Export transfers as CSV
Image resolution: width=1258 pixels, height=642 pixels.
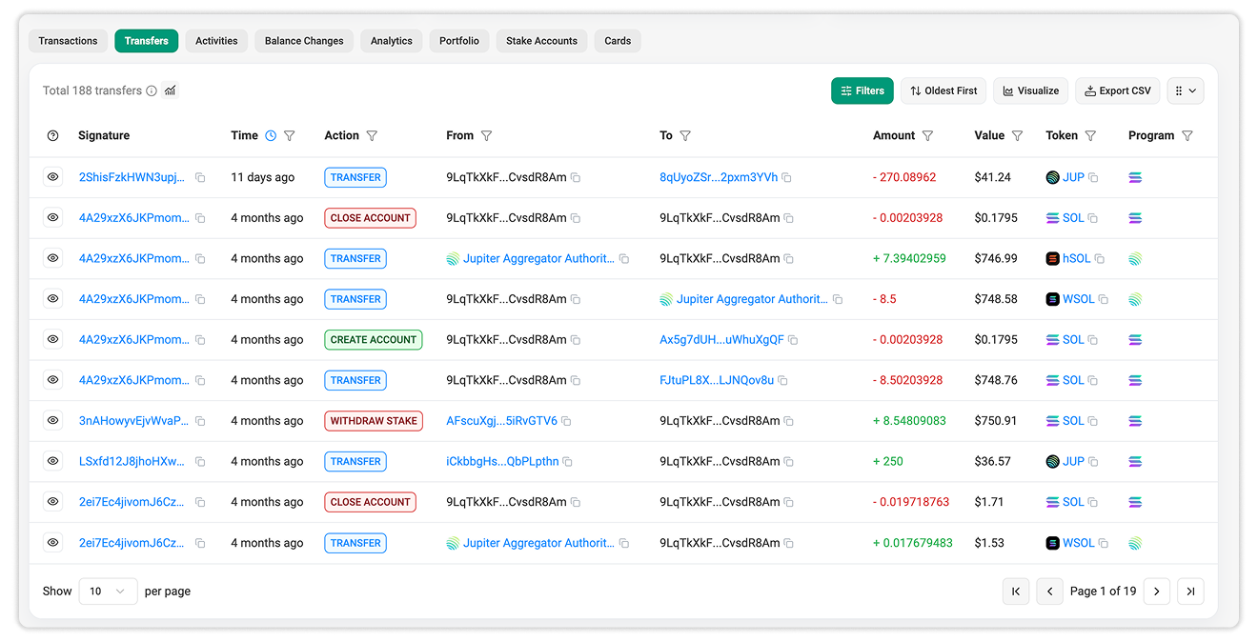(x=1118, y=90)
